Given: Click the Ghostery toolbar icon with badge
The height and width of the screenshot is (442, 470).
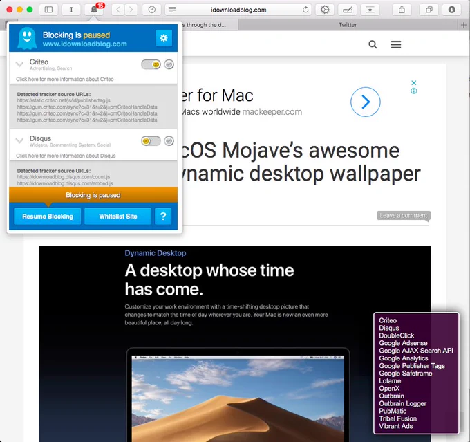Looking at the screenshot, I should tap(94, 10).
